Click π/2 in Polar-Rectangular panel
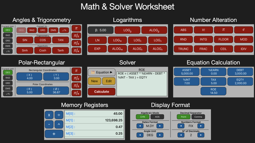 tap(76, 78)
